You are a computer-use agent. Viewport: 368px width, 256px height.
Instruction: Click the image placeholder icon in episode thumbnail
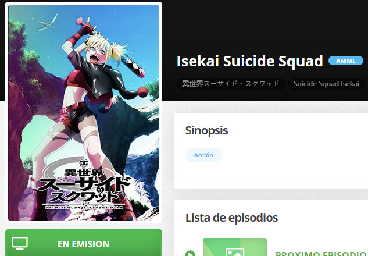pyautogui.click(x=235, y=252)
